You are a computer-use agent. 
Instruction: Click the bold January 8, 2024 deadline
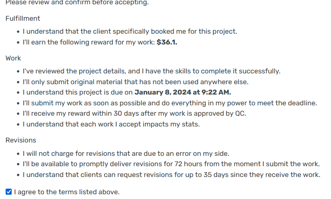183,92
